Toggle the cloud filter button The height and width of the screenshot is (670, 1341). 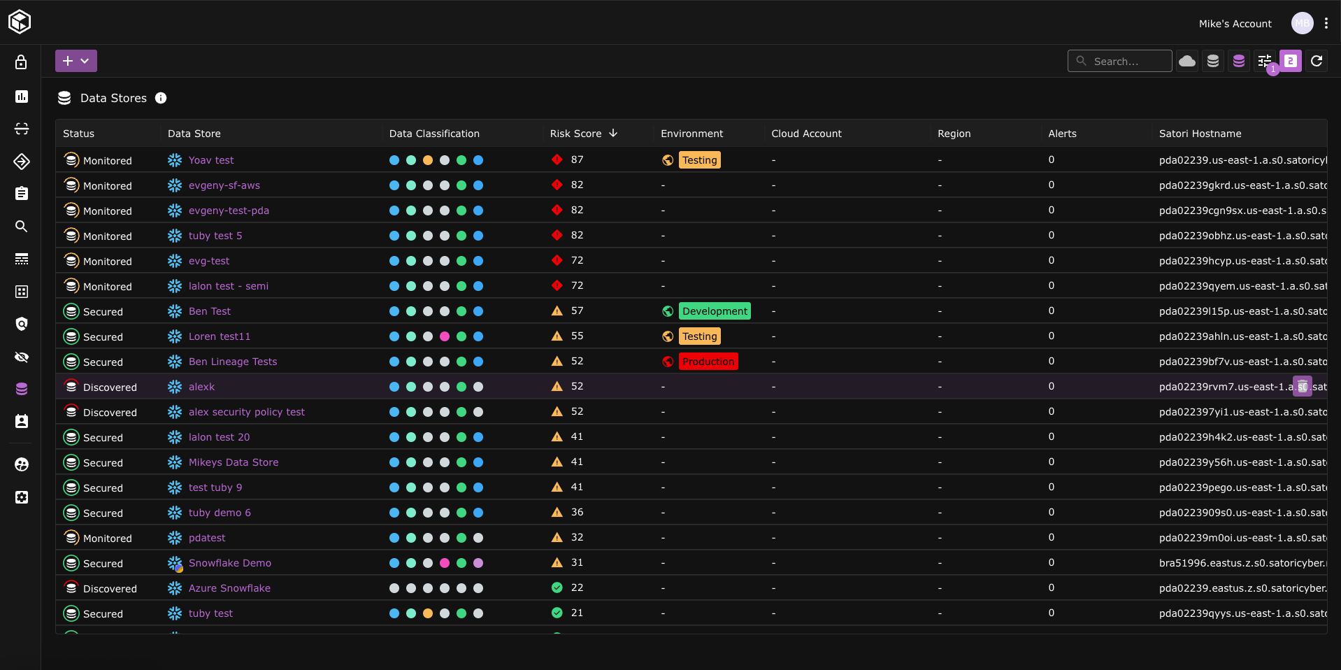pyautogui.click(x=1186, y=61)
